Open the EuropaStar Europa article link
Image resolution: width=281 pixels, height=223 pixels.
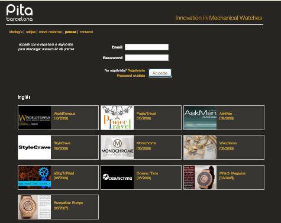tap(68, 203)
